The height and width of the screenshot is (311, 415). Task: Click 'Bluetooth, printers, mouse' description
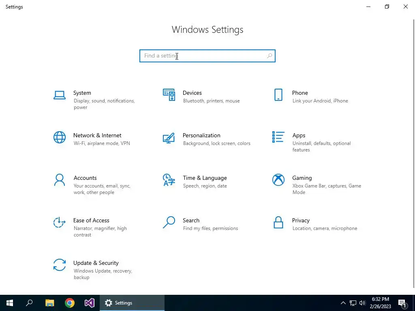tap(211, 101)
